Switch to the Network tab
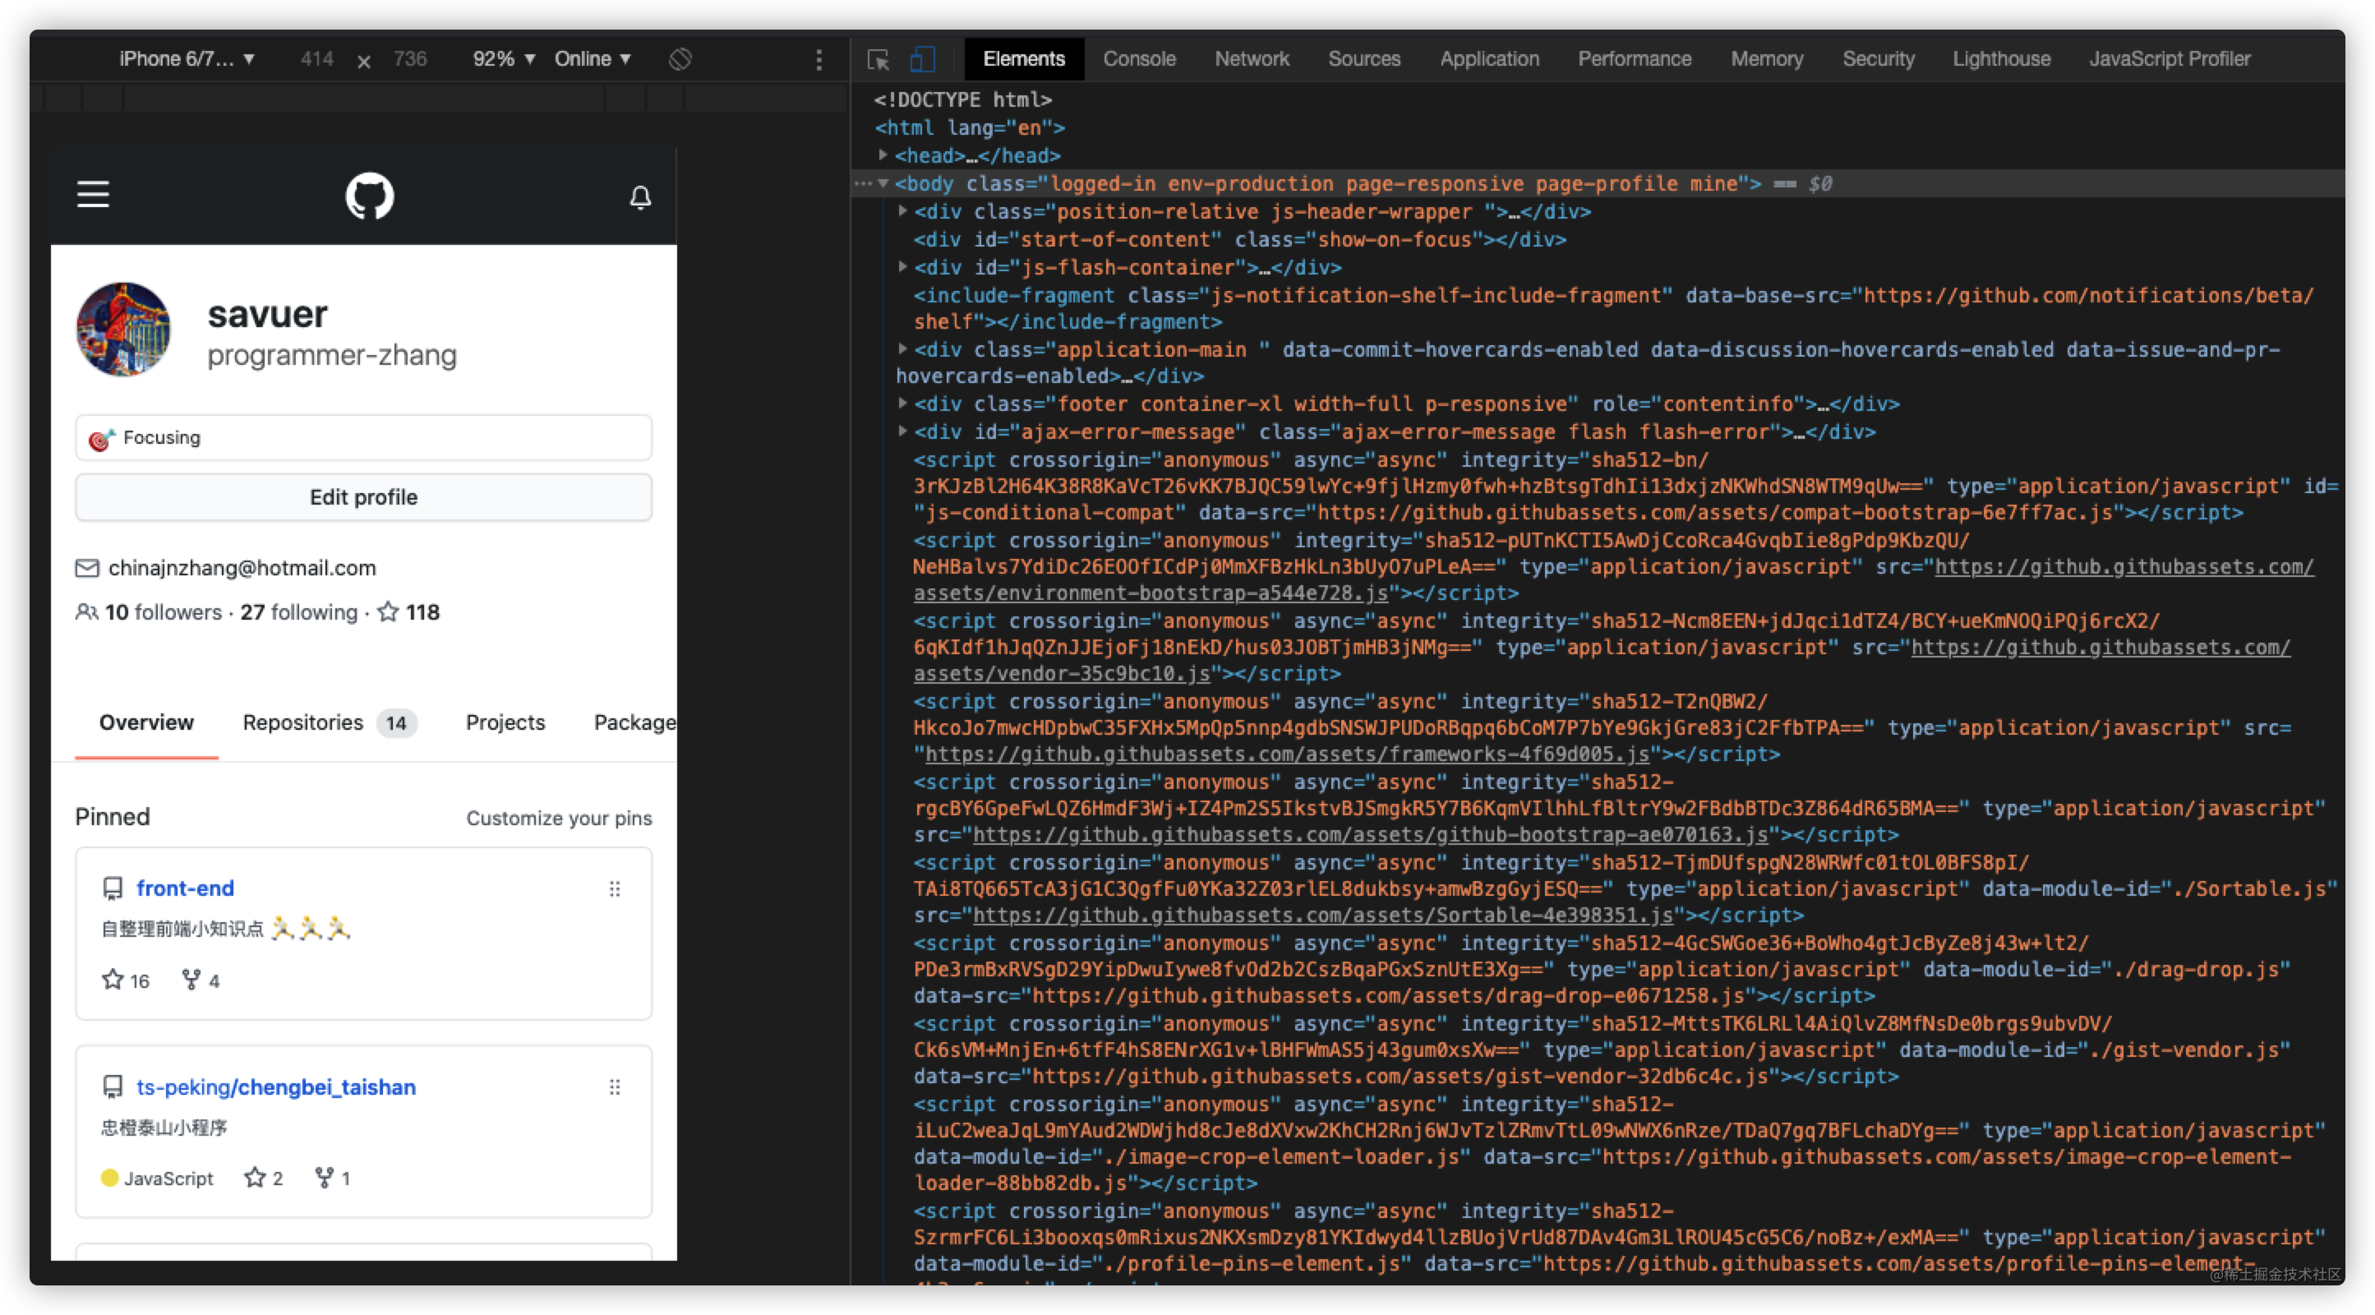This screenshot has width=2375, height=1315. point(1251,59)
